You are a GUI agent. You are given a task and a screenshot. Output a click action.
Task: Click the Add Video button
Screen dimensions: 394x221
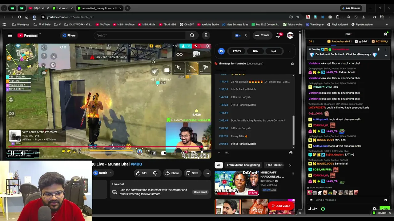pos(281,206)
